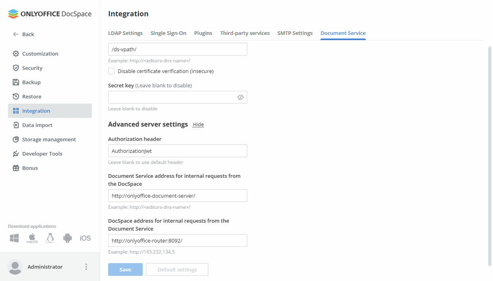Select the Customization settings icon
The image size is (493, 281).
[x=15, y=54]
